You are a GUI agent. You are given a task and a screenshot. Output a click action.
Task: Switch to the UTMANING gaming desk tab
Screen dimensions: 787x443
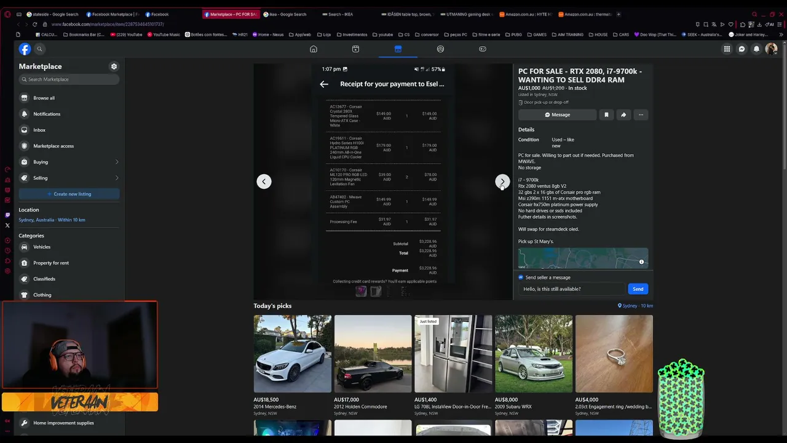click(x=467, y=14)
